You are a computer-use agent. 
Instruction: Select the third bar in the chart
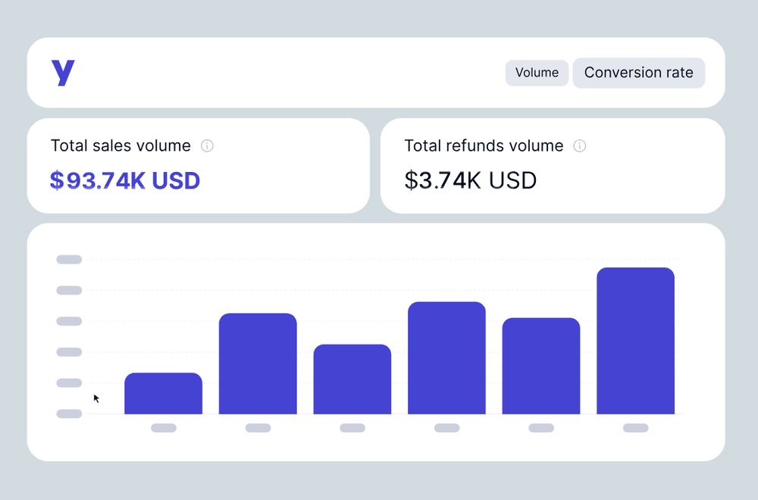pos(352,380)
